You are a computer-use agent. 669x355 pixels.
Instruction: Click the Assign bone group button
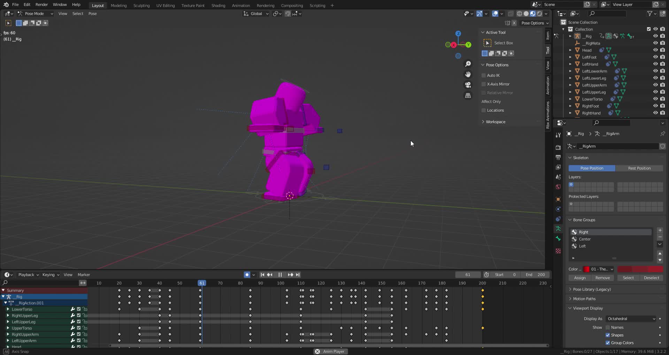click(x=580, y=278)
